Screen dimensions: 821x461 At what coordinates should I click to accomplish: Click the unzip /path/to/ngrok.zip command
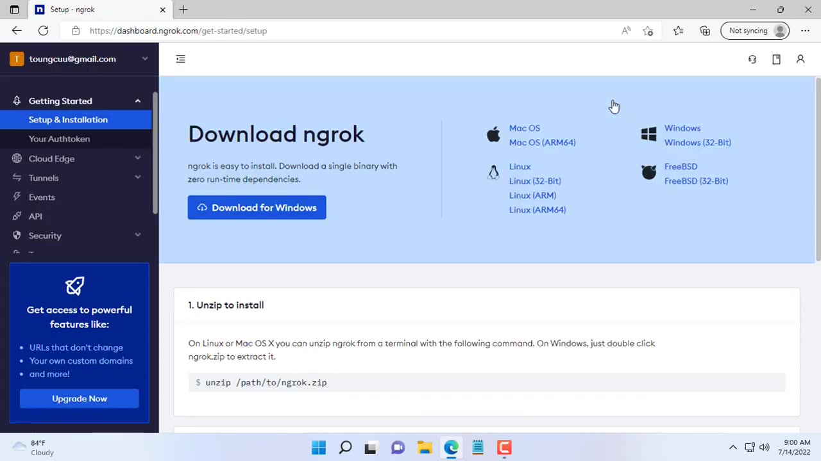click(266, 382)
